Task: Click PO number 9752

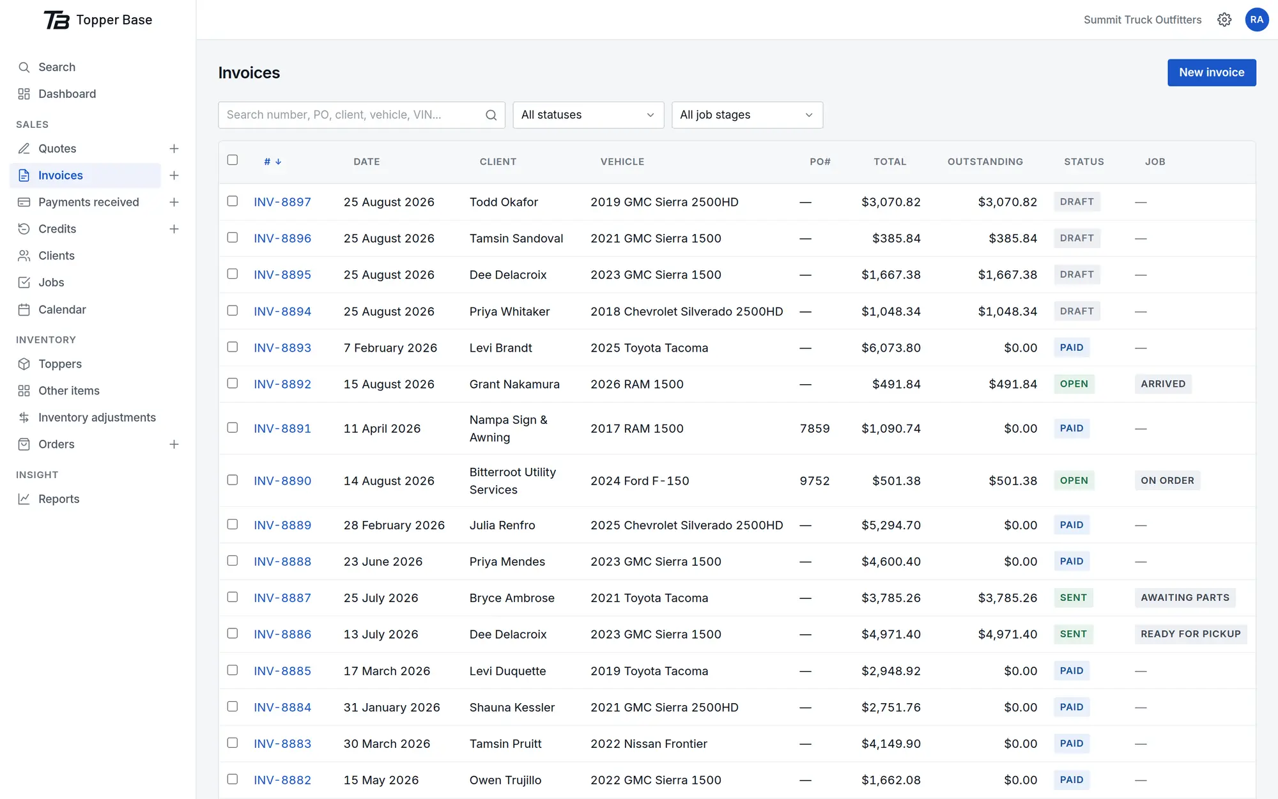Action: pyautogui.click(x=815, y=481)
